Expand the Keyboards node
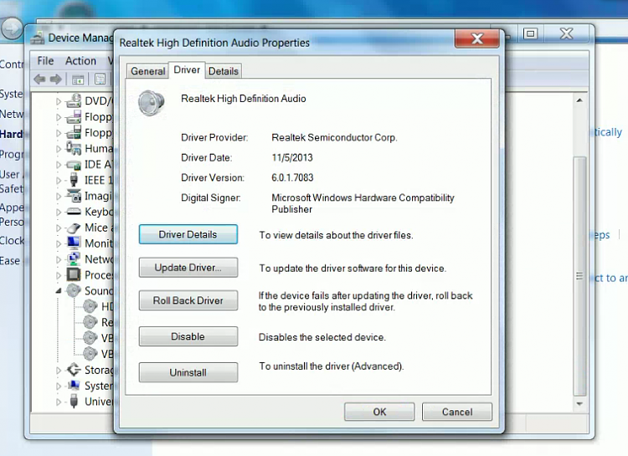The image size is (628, 456). tap(59, 213)
